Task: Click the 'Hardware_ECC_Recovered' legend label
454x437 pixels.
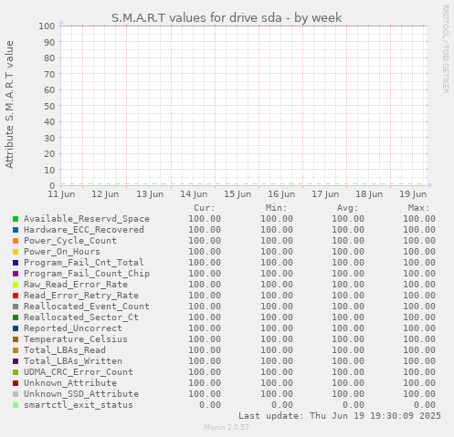Action: click(84, 230)
